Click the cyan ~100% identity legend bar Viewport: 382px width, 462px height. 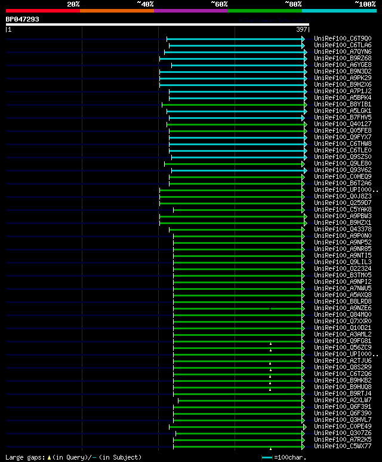click(339, 11)
